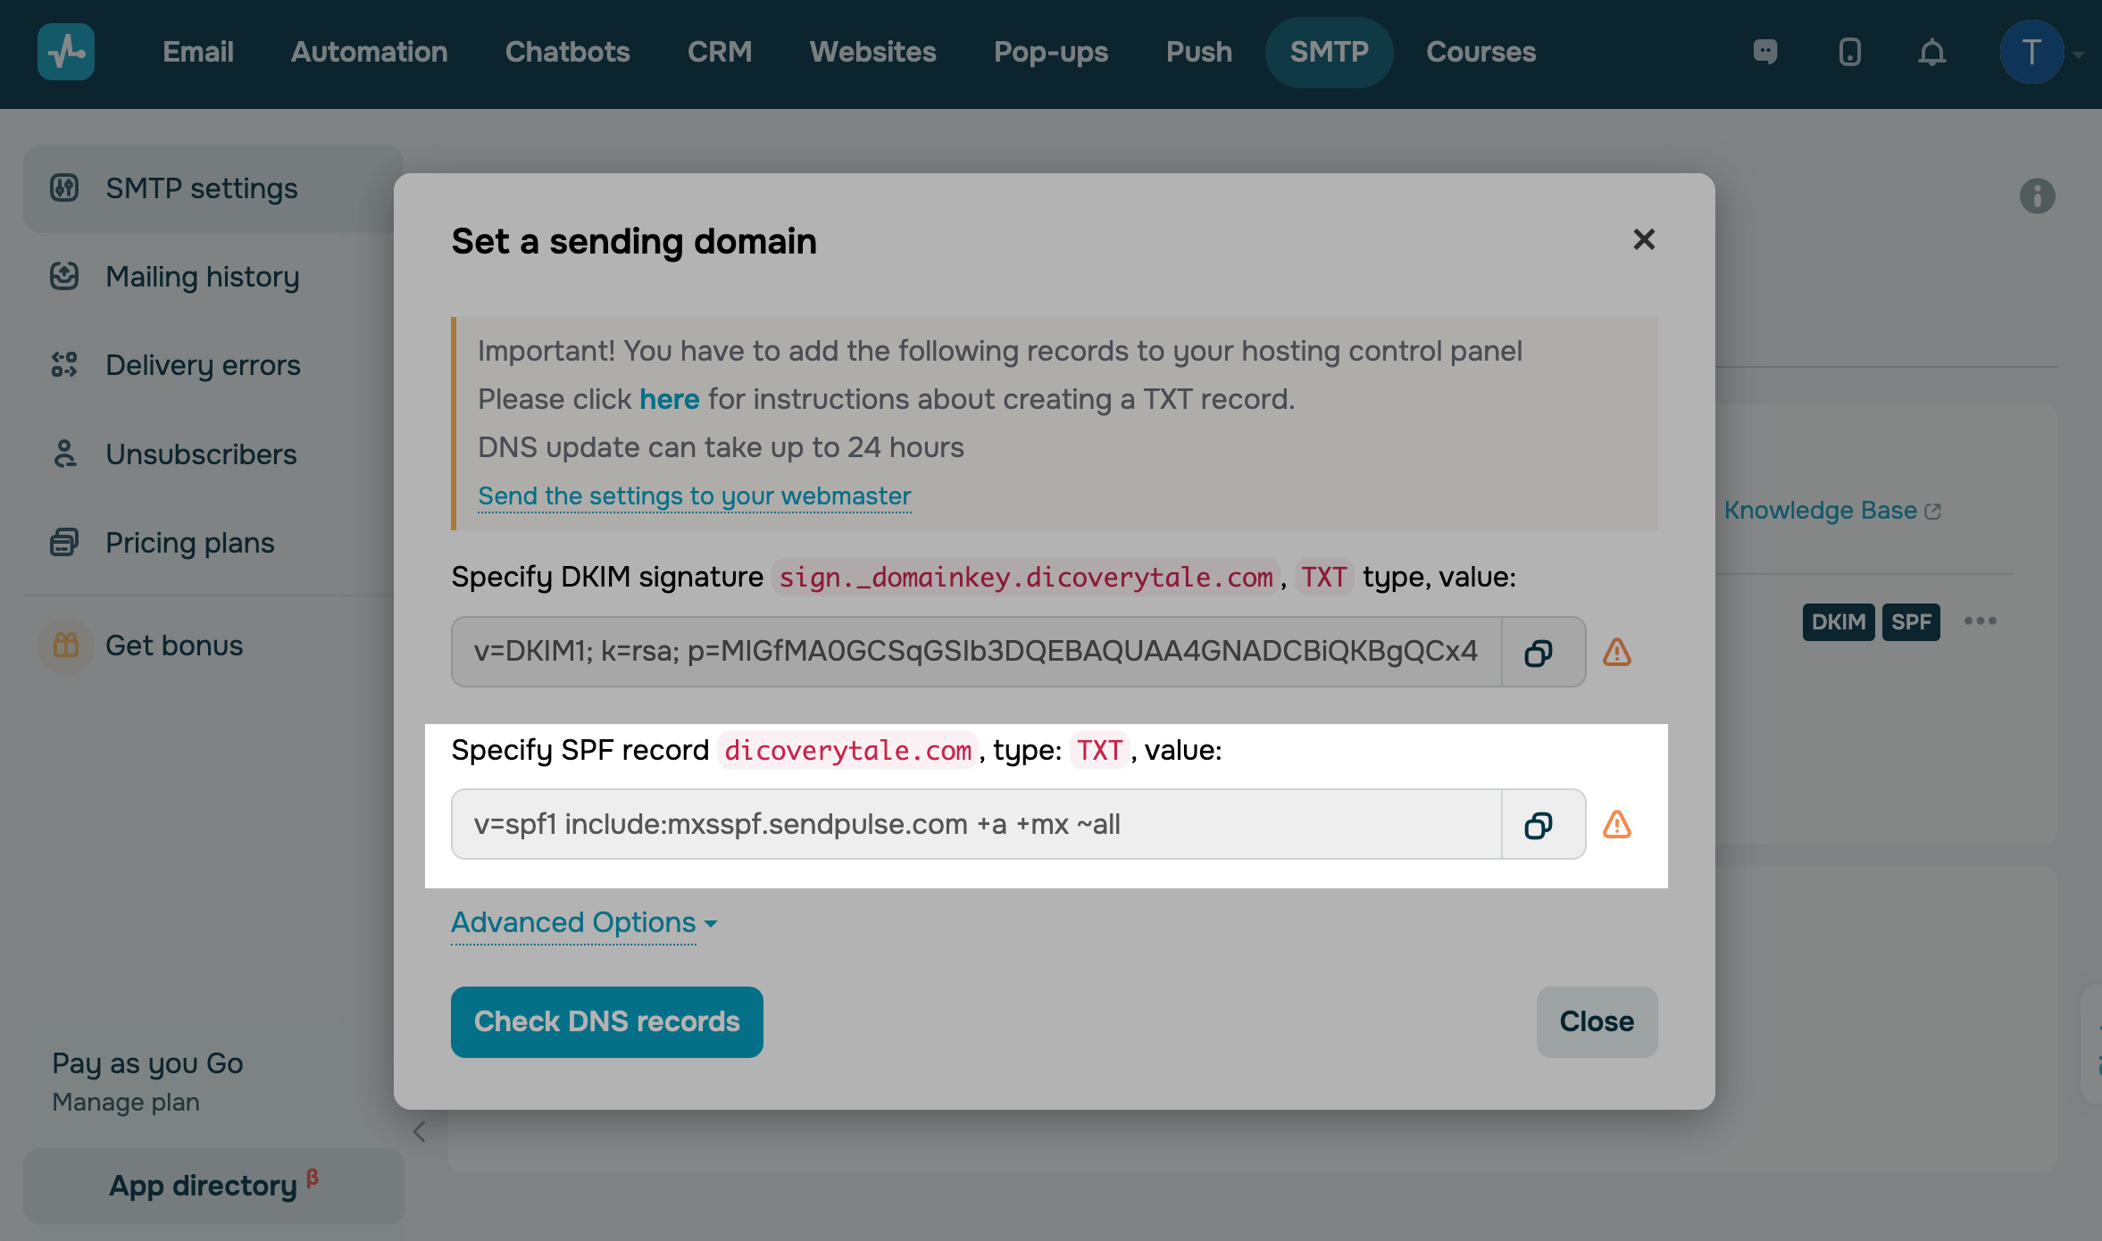Open the three-dots domain menu
This screenshot has height=1241, width=2102.
click(1980, 621)
